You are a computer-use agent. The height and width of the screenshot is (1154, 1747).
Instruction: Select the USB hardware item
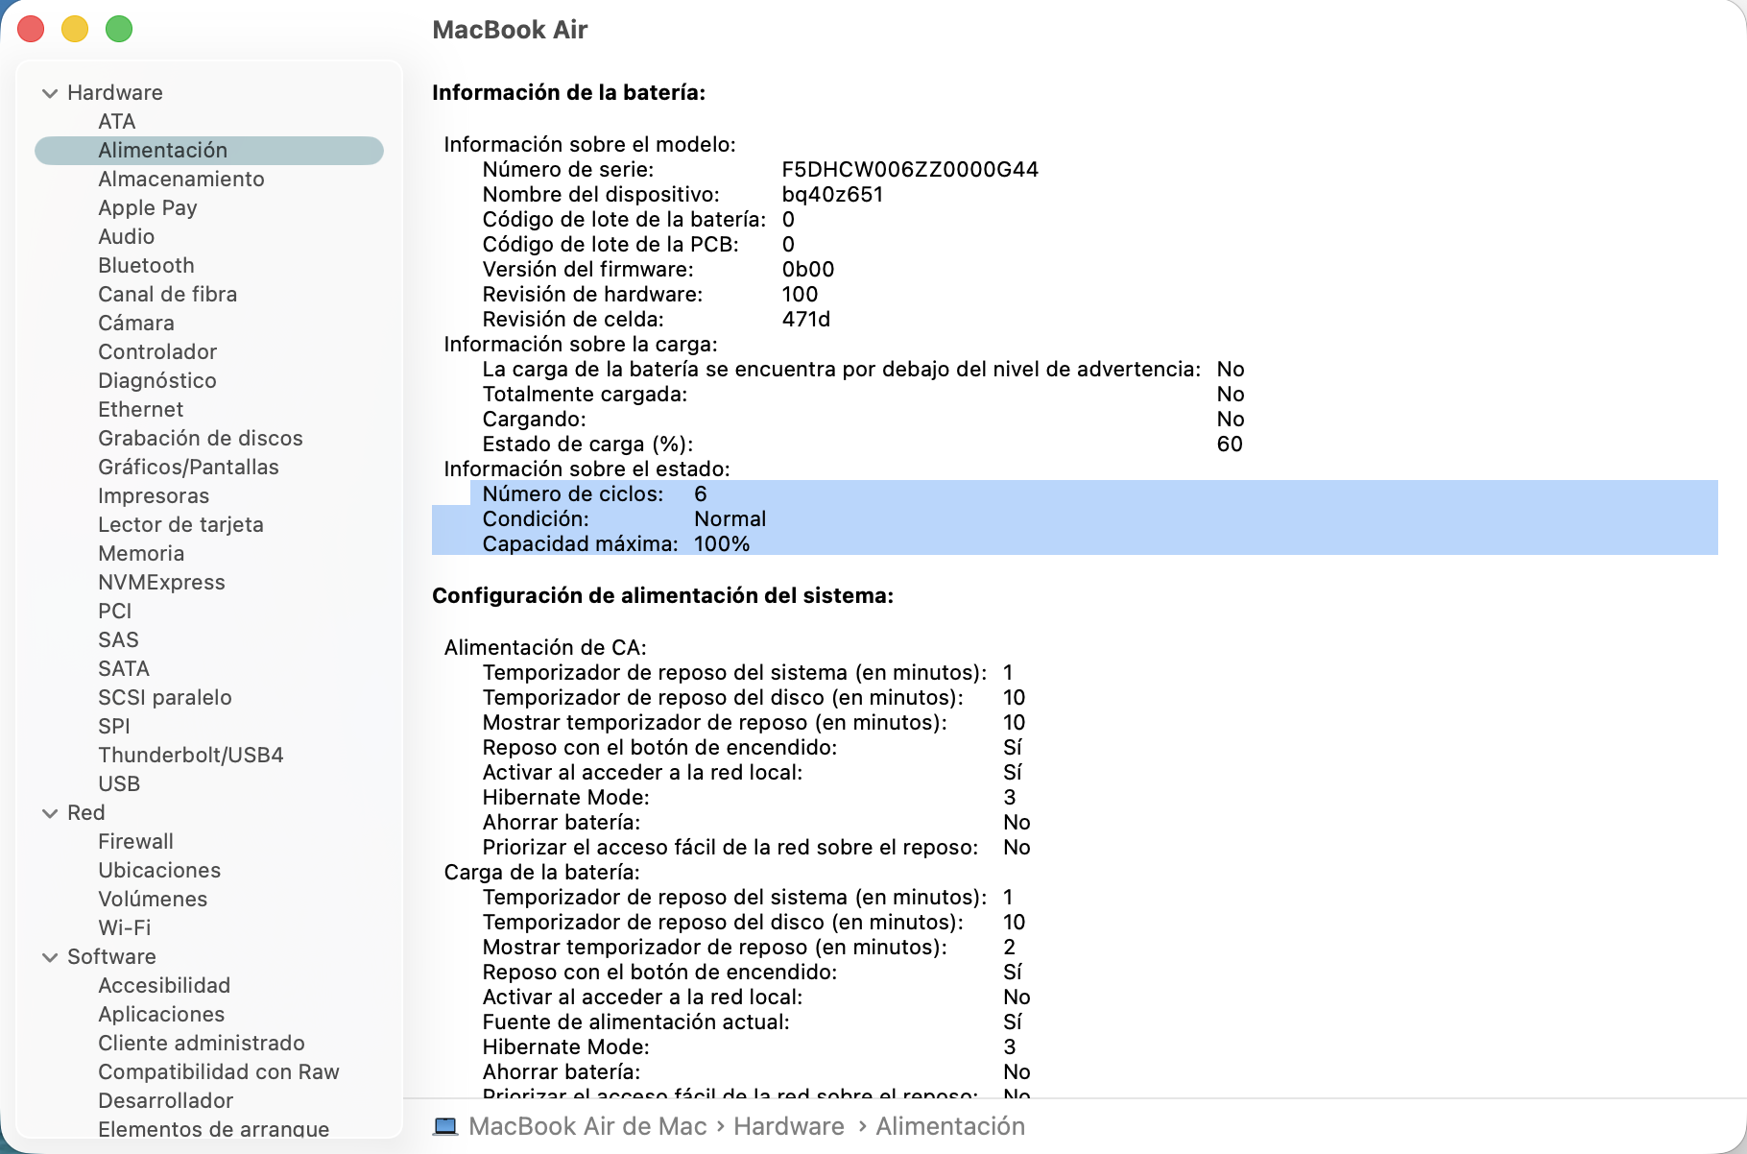(x=119, y=783)
